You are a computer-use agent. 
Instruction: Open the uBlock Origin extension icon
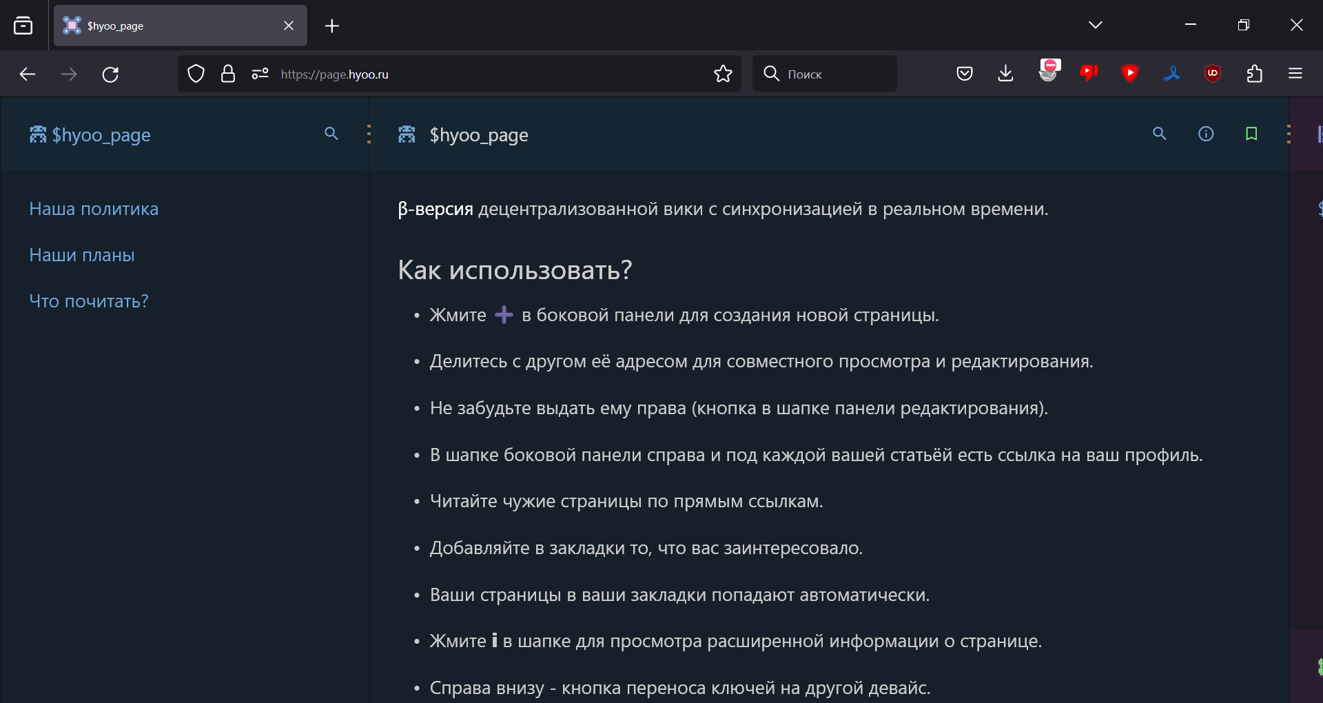pyautogui.click(x=1213, y=73)
